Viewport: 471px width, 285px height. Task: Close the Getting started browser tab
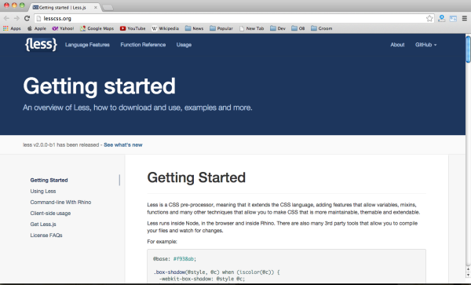pos(96,7)
